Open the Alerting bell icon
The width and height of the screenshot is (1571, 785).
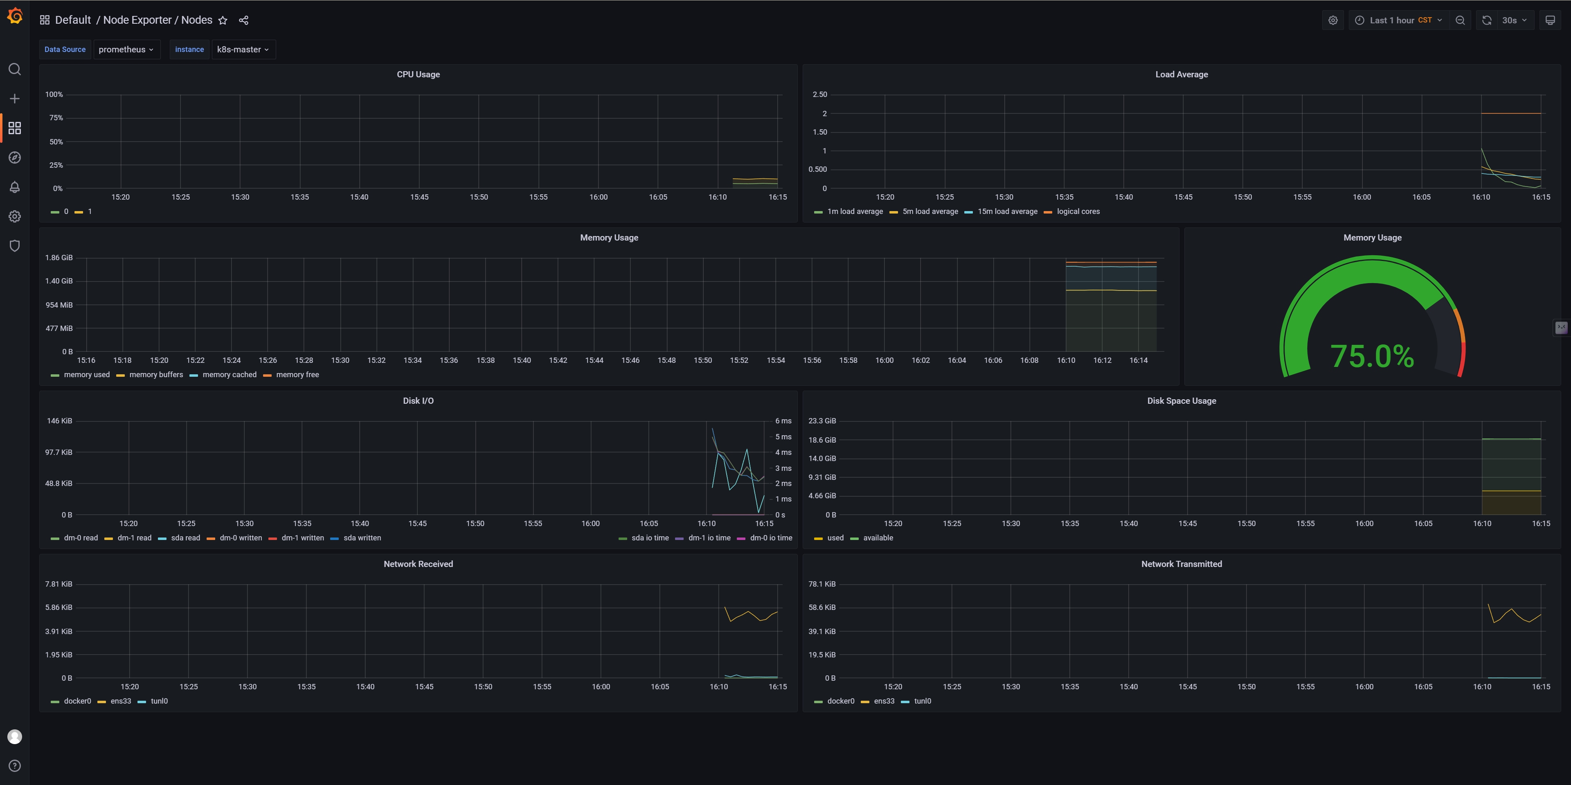pos(15,187)
